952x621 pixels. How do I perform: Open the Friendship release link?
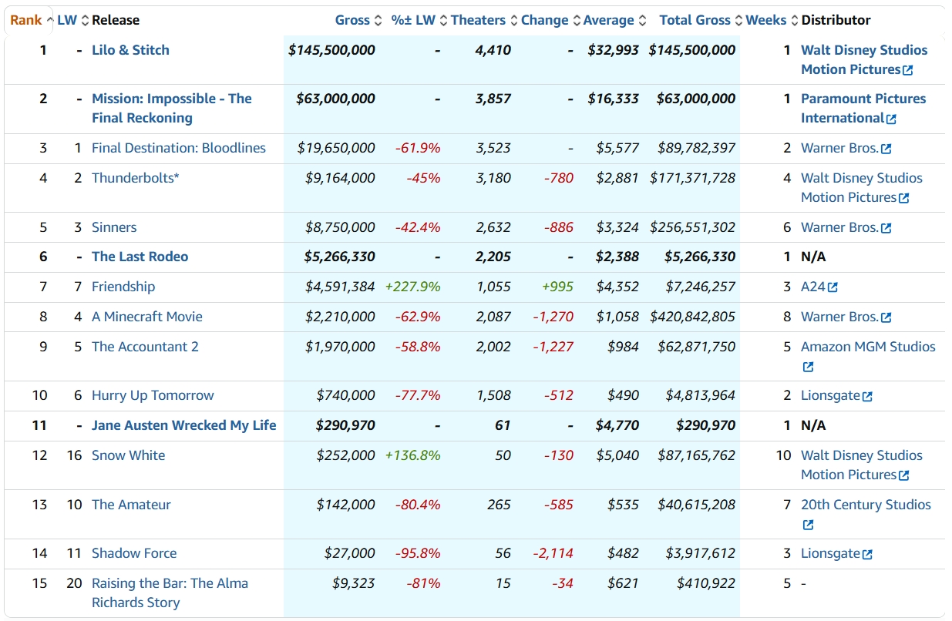(123, 287)
